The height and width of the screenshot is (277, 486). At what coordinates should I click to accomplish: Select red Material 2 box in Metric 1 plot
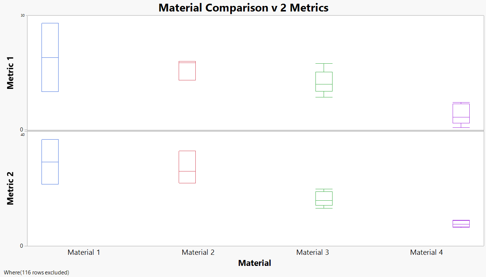187,71
